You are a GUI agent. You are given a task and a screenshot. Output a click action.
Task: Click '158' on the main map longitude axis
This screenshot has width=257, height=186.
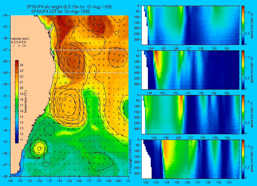pyautogui.click(x=99, y=181)
